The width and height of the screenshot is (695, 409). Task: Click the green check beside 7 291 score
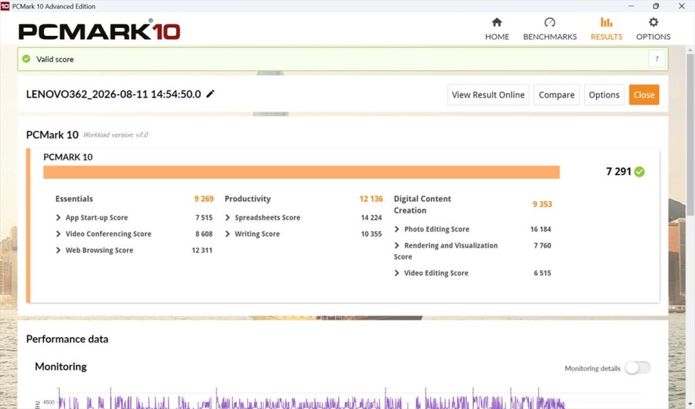639,172
